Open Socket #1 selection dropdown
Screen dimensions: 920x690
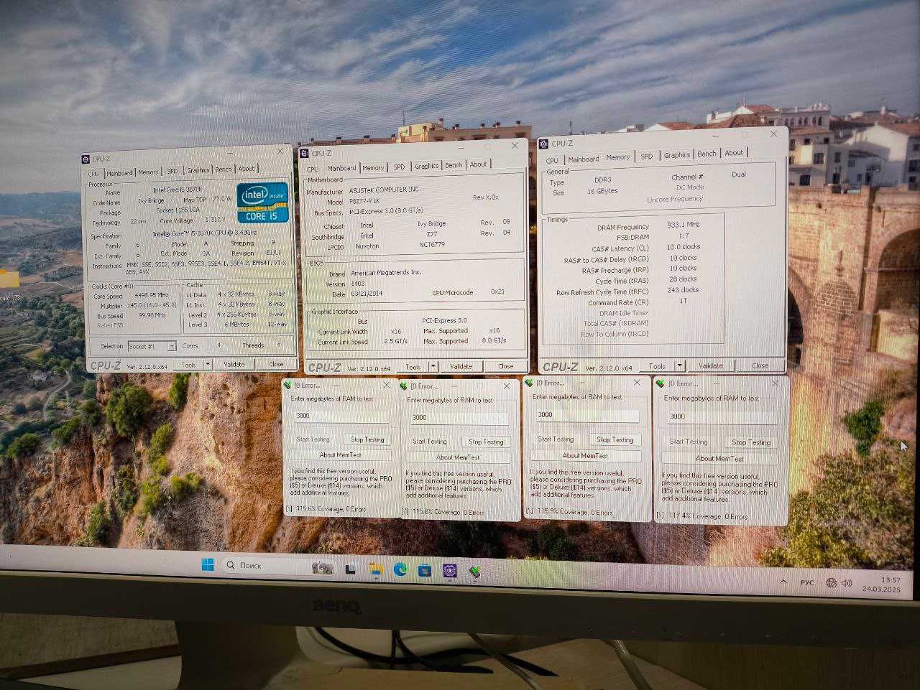pyautogui.click(x=172, y=346)
